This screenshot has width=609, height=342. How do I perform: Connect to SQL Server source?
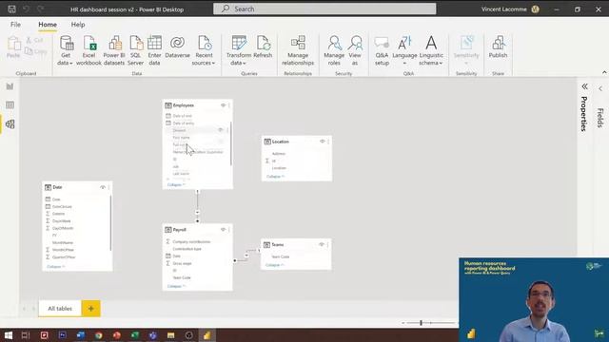click(x=135, y=50)
